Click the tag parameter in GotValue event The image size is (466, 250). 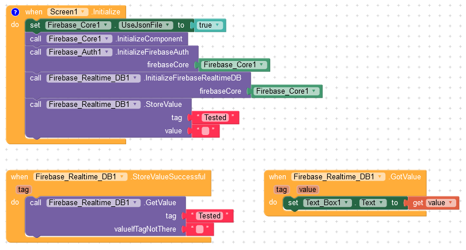pos(282,190)
